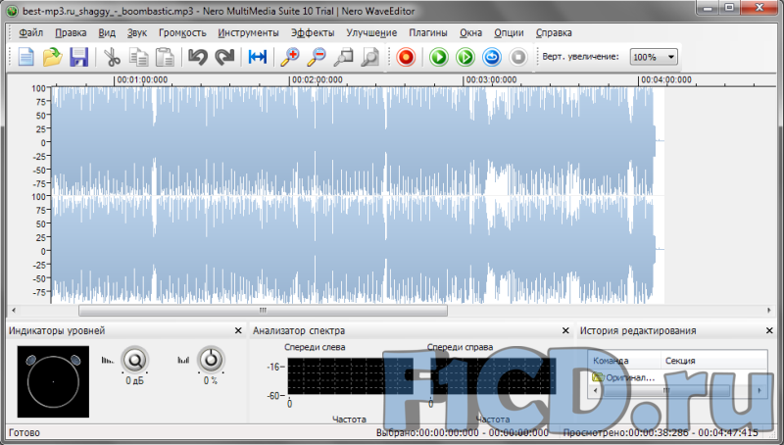
Task: Open the Опции menu
Action: click(x=509, y=33)
